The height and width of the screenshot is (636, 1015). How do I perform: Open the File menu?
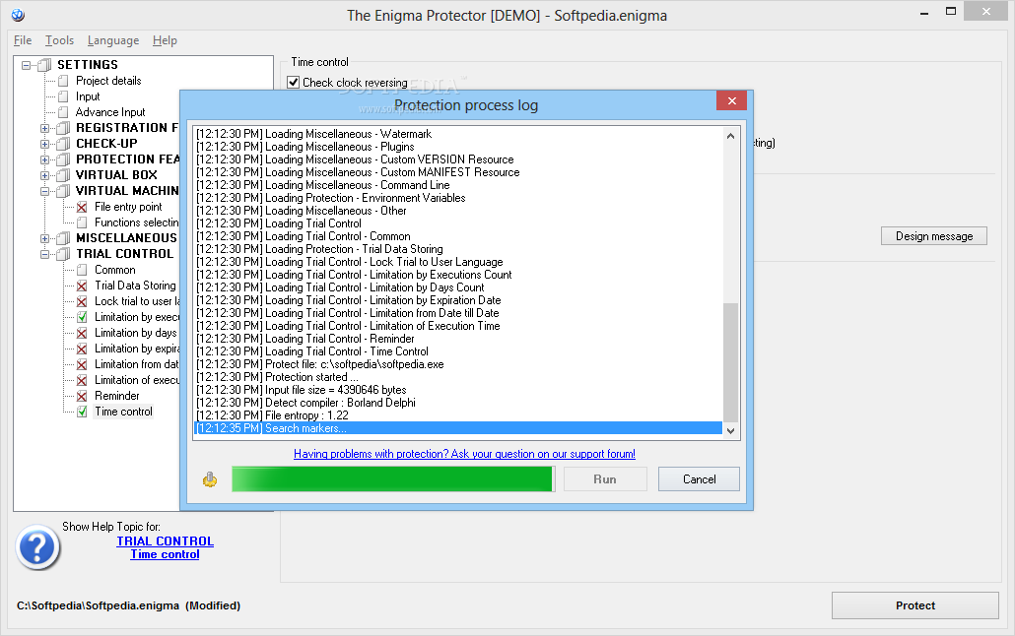23,40
